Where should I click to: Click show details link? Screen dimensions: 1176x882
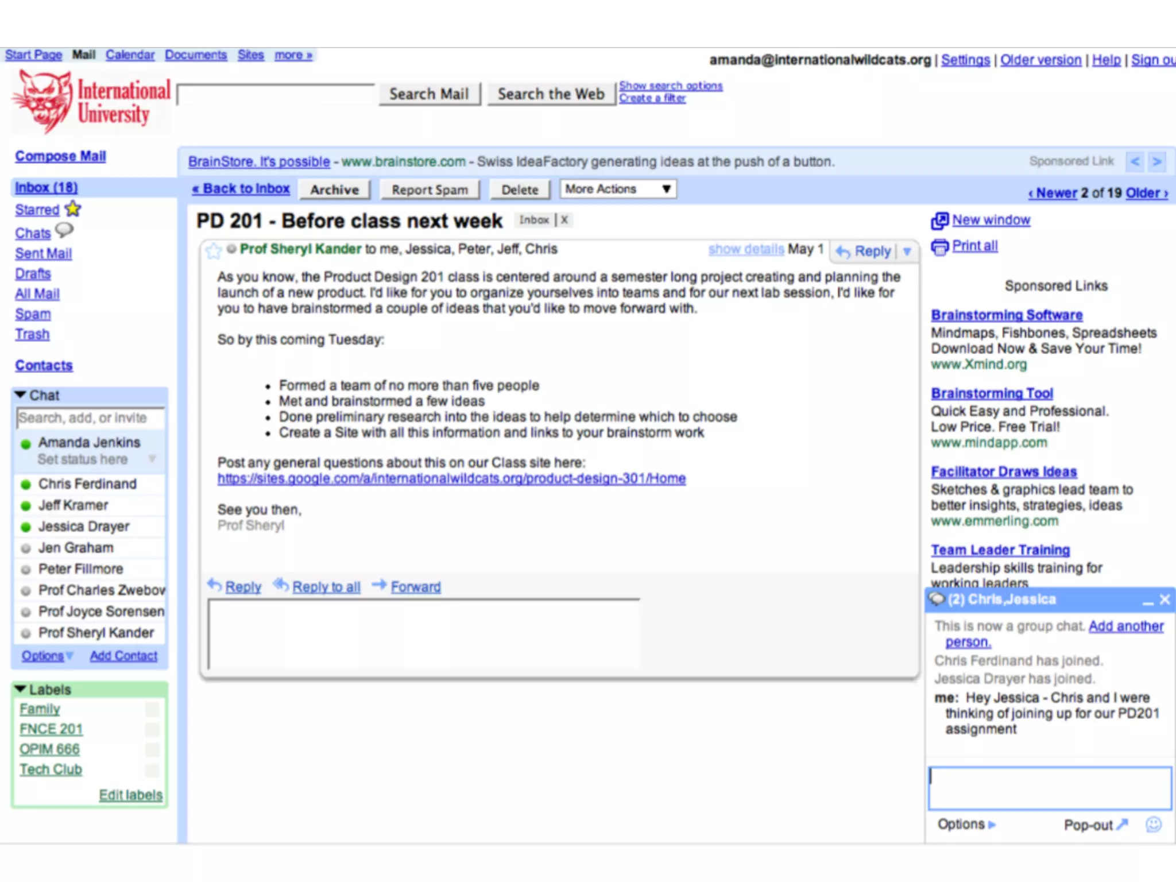[x=746, y=249]
